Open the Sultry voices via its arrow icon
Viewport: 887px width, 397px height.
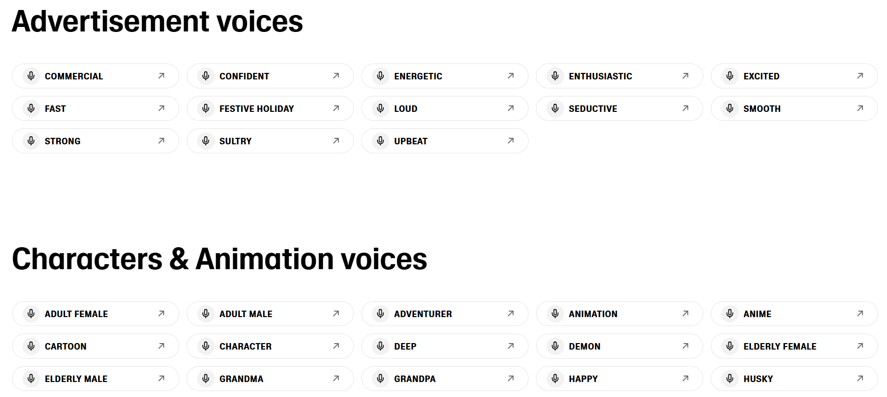335,141
